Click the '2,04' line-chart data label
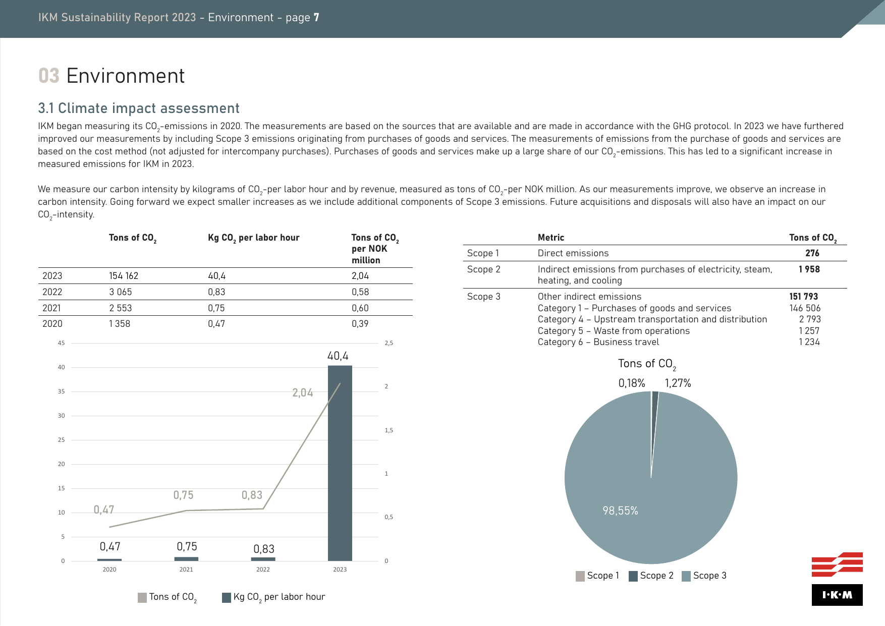 303,392
